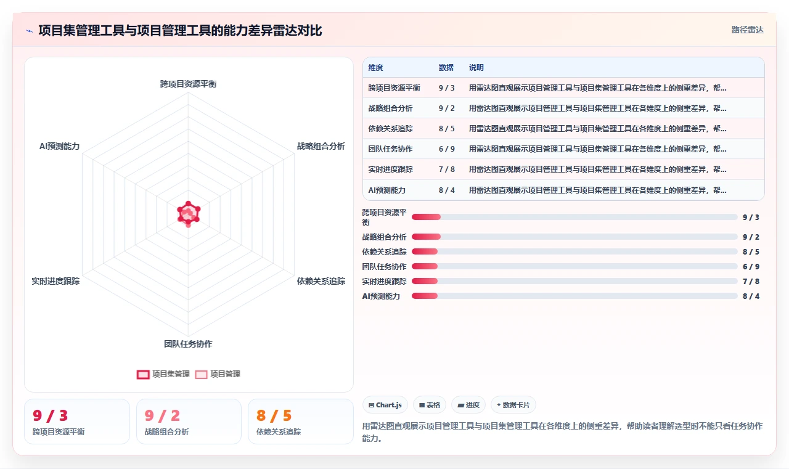
Task: Click the 战略组合分析 progress bar
Action: click(574, 237)
